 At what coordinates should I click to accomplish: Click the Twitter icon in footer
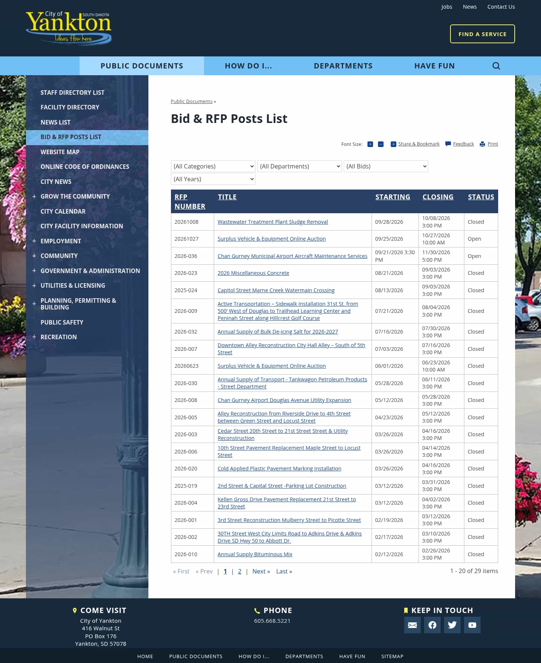pos(452,625)
